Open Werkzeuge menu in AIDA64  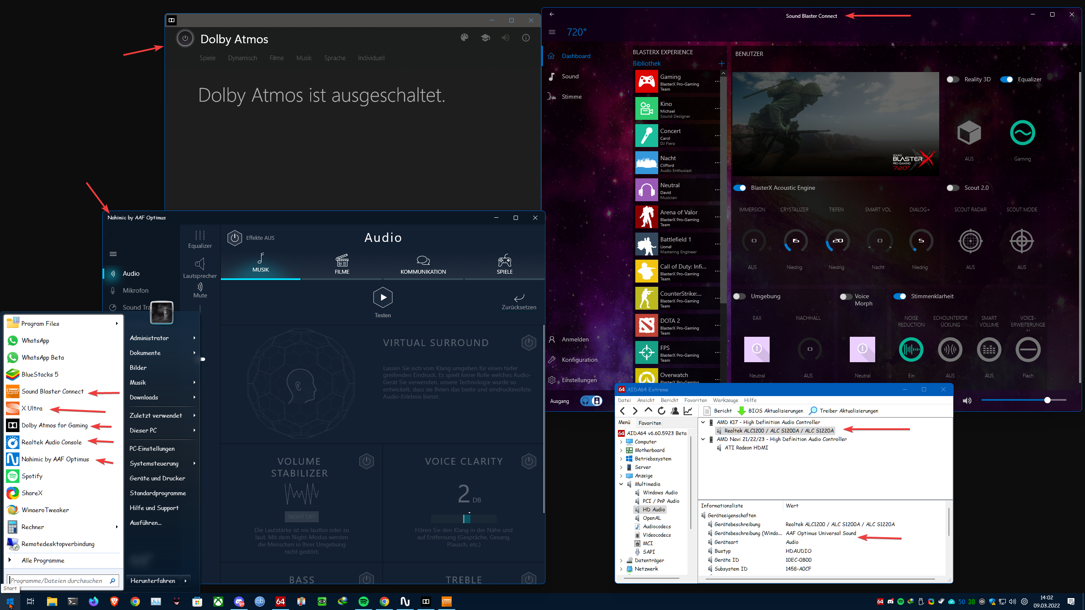pyautogui.click(x=725, y=400)
